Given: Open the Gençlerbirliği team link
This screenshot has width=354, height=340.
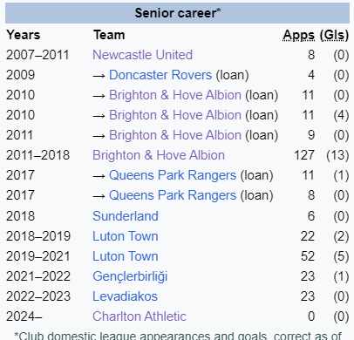Looking at the screenshot, I should coord(130,276).
